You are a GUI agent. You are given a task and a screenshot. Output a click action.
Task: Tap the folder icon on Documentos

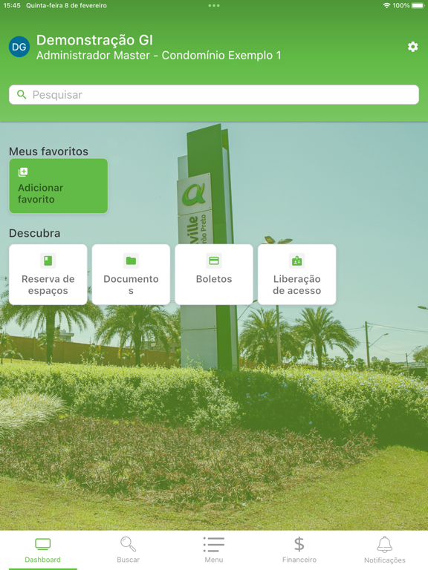click(131, 261)
